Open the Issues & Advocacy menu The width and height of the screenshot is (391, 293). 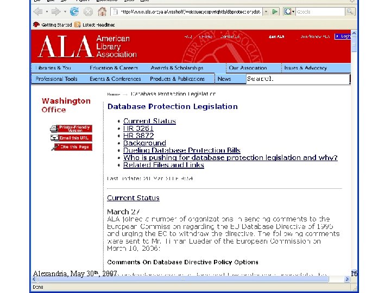(305, 68)
